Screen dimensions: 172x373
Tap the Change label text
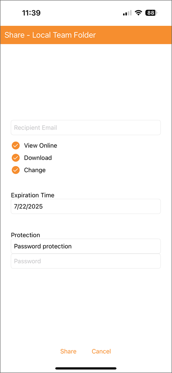[x=35, y=170]
